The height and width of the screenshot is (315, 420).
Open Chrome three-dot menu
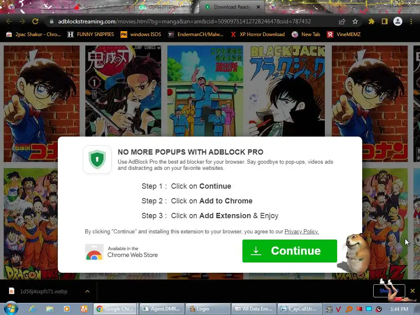411,21
